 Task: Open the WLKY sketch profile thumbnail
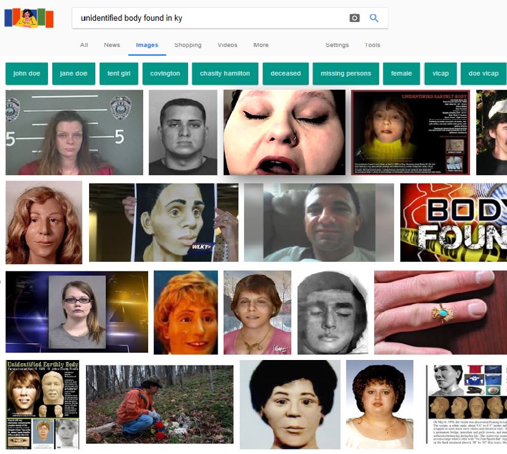(x=163, y=222)
